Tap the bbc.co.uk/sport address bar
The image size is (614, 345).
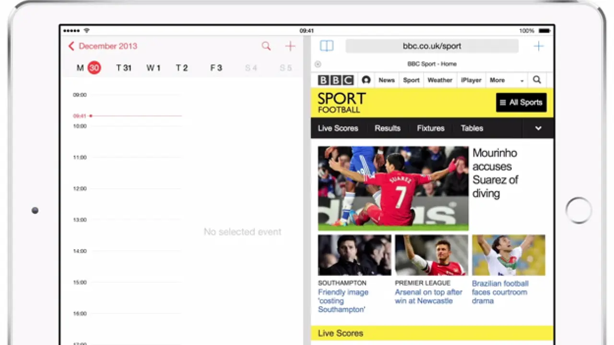click(432, 46)
